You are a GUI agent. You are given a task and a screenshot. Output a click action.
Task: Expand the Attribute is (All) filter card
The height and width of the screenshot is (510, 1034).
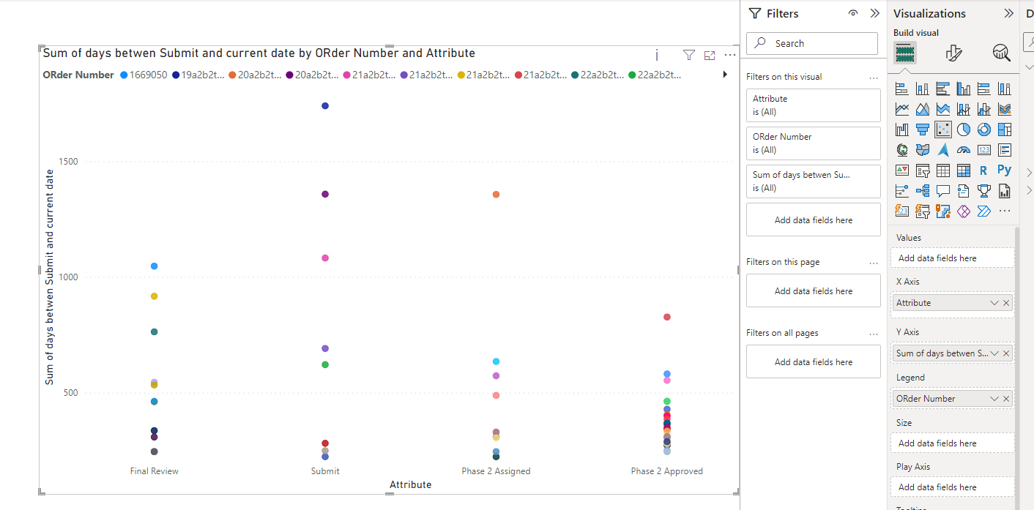tap(813, 105)
